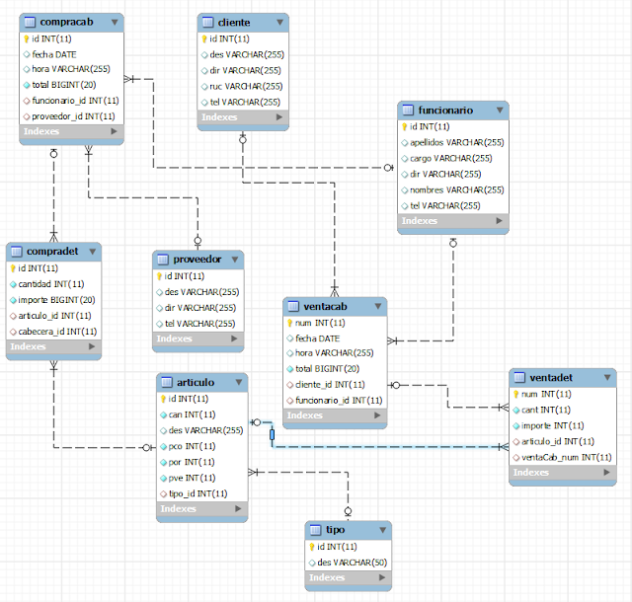This screenshot has width=632, height=602.
Task: Collapse the proveedor table with header arrow
Action: pos(235,260)
